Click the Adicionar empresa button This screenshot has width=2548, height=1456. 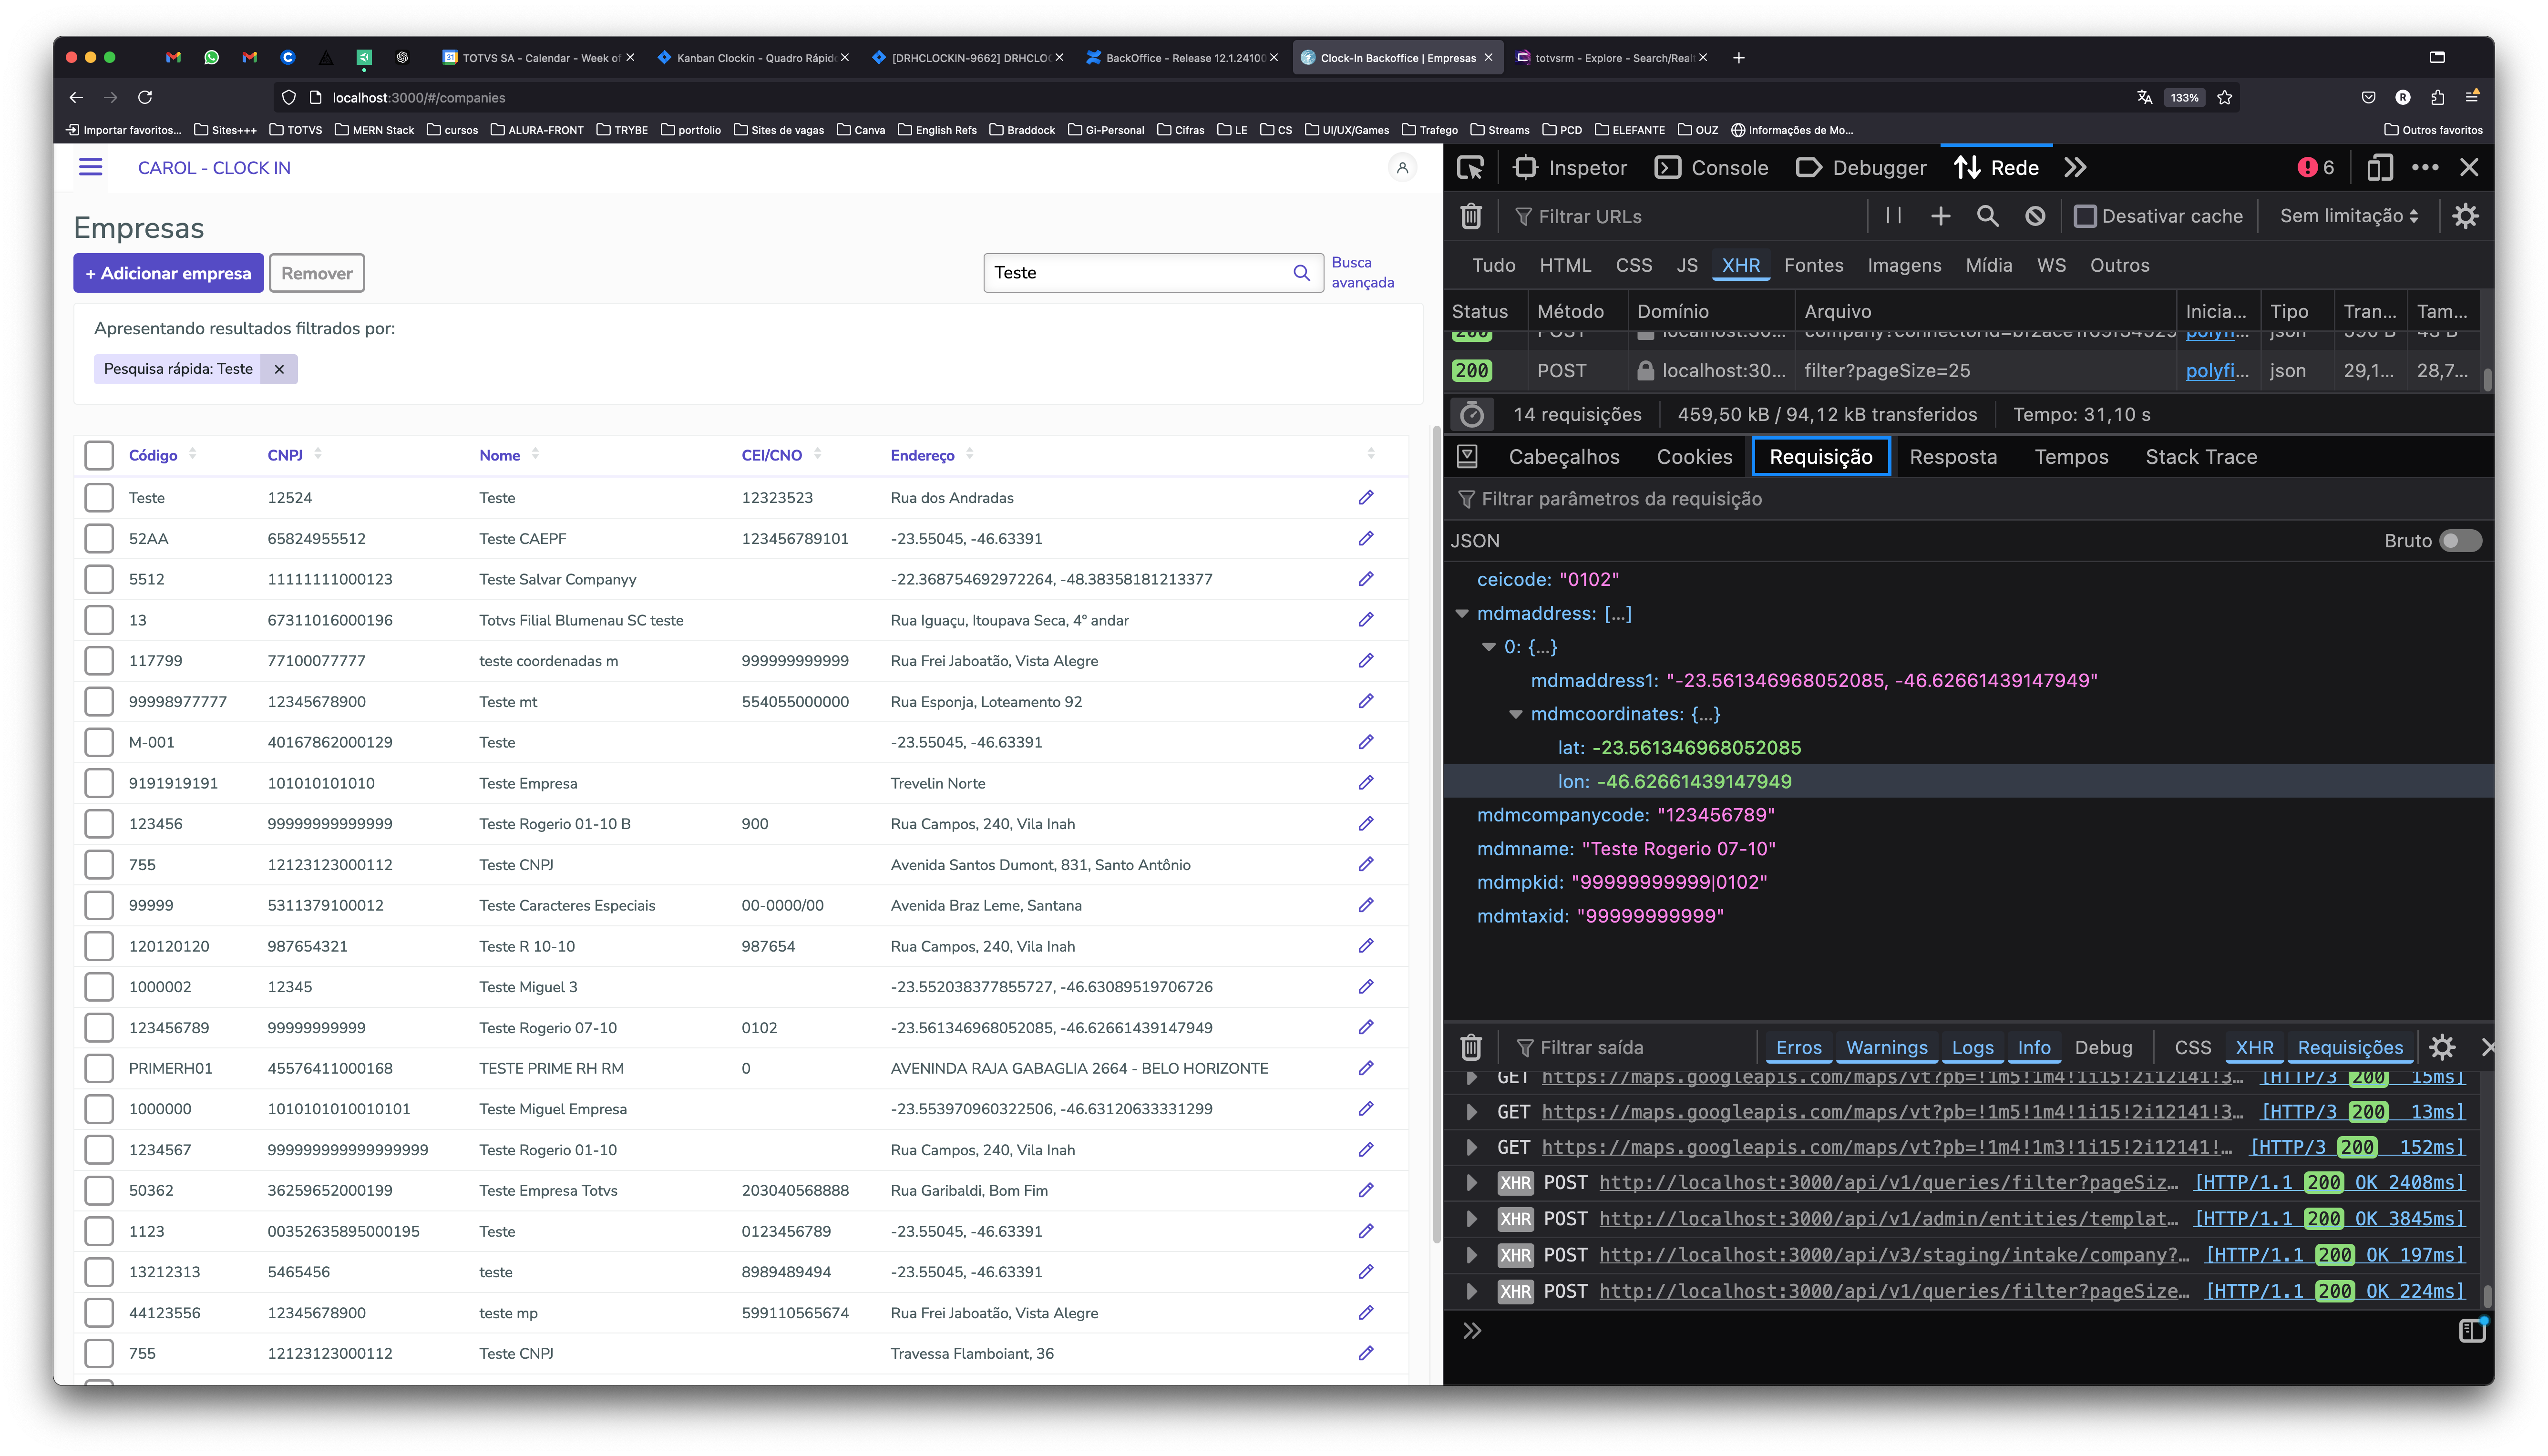pos(168,273)
